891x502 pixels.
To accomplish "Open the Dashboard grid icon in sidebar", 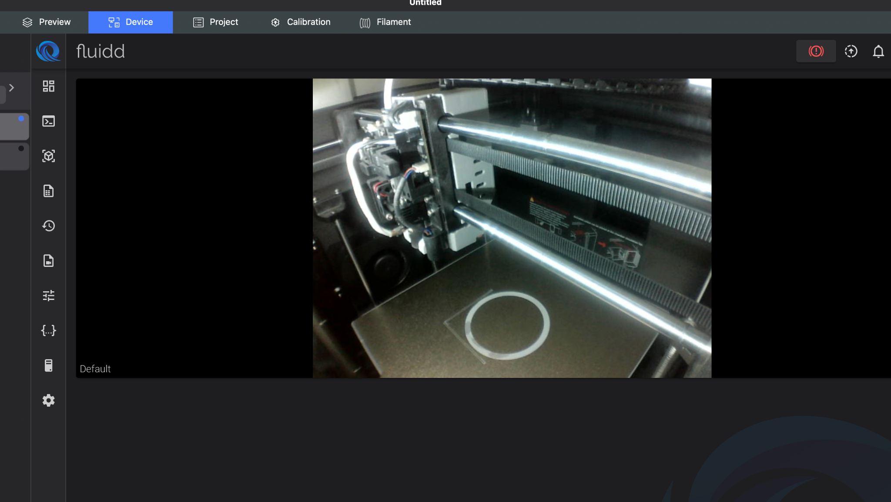I will tap(48, 86).
